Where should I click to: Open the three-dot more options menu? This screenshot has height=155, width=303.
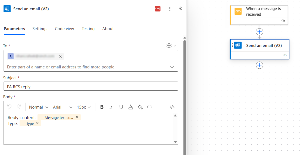170,9
